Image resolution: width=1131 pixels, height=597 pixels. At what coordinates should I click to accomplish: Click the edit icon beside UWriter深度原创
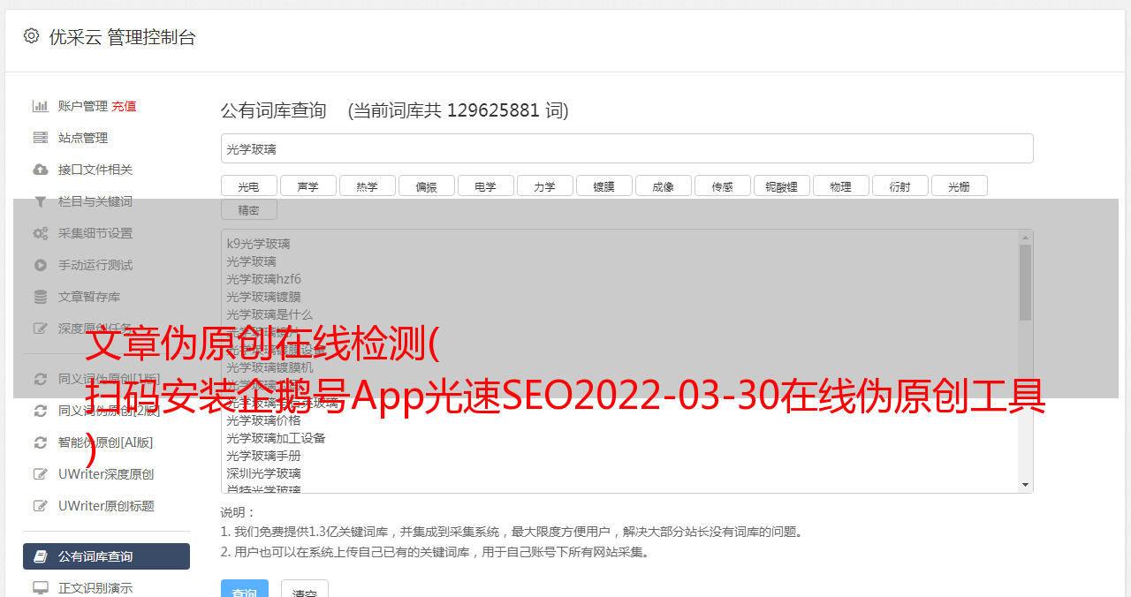(x=41, y=474)
